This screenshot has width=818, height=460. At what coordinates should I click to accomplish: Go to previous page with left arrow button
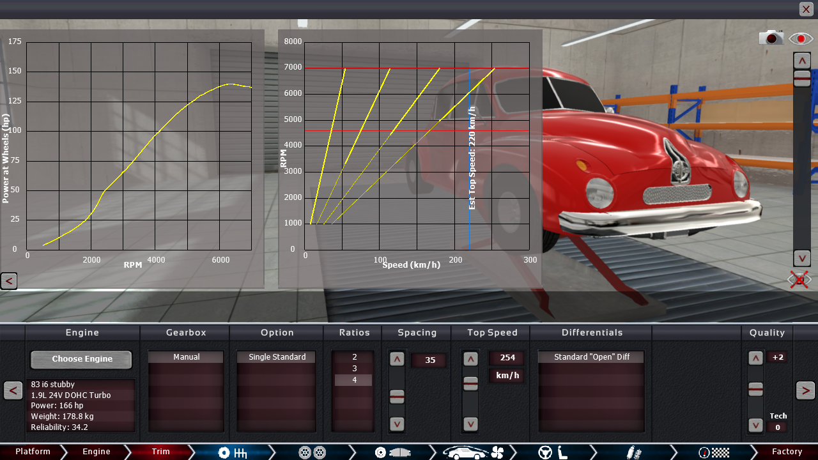(13, 390)
